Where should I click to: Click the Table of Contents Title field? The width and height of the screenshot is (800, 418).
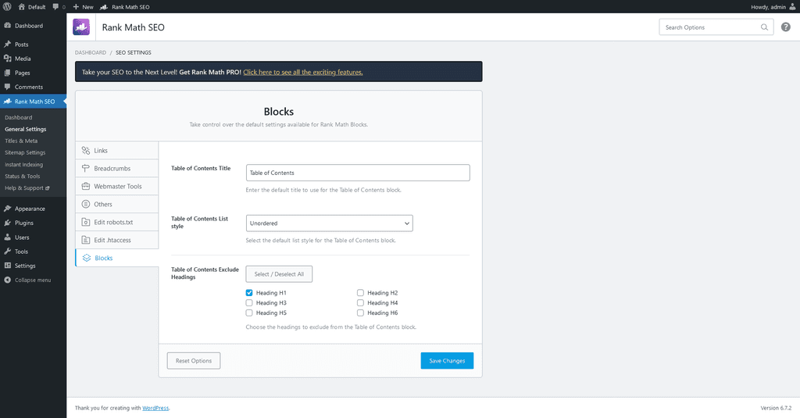pos(358,173)
